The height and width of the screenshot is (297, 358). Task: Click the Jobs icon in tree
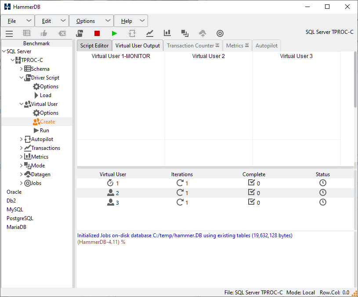pyautogui.click(x=28, y=183)
